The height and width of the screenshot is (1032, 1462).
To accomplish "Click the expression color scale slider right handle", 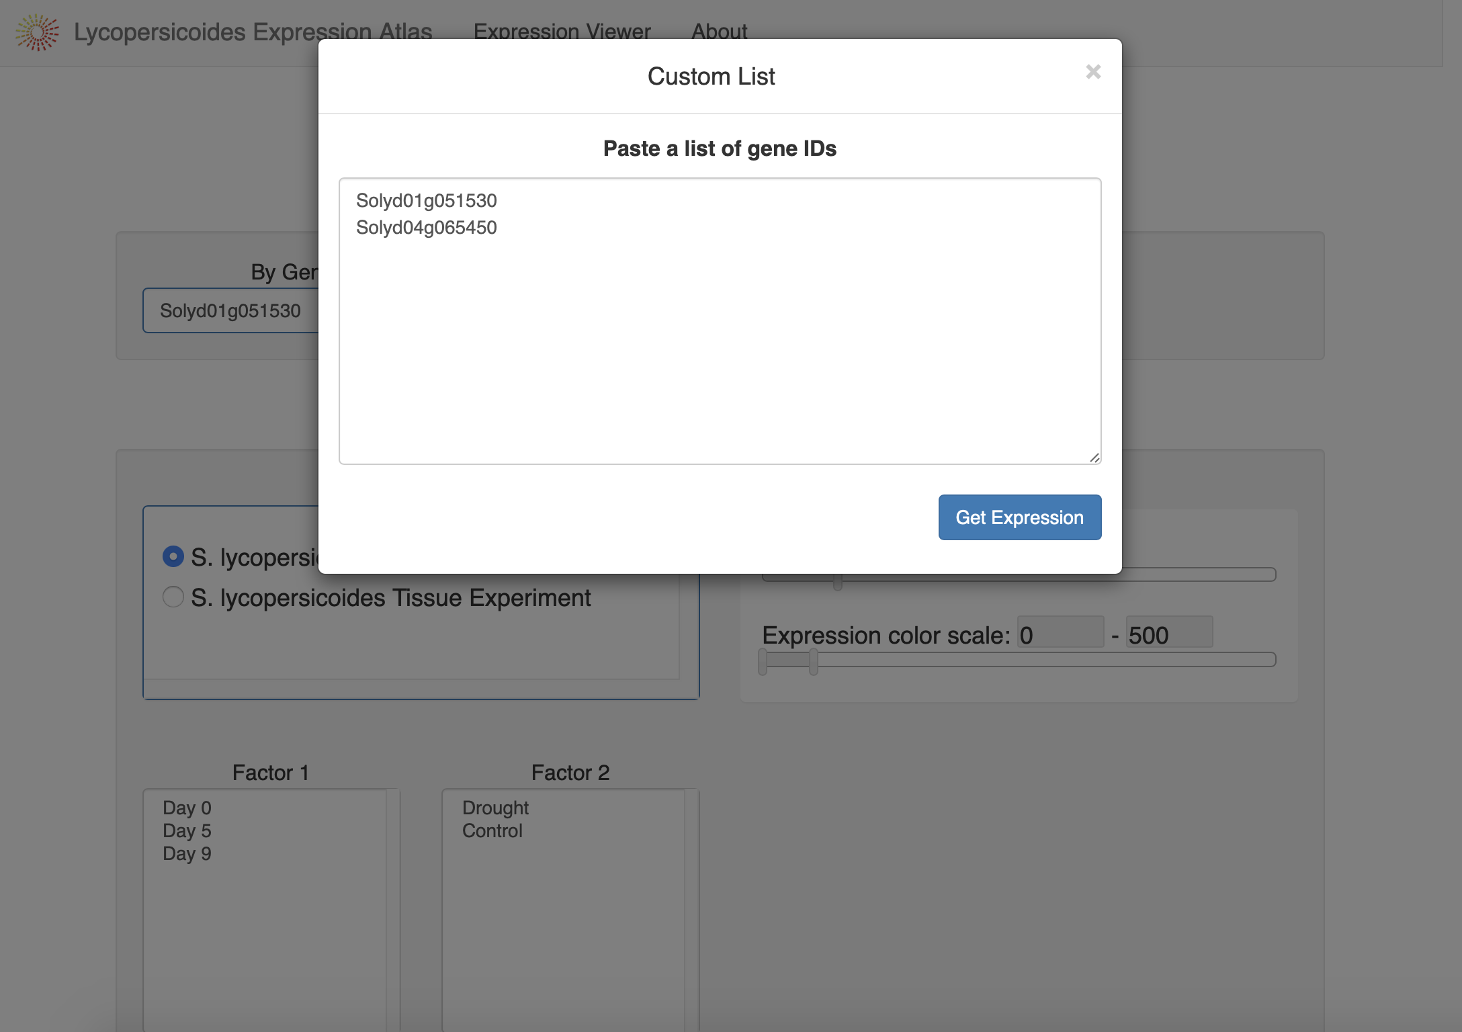I will coord(814,661).
